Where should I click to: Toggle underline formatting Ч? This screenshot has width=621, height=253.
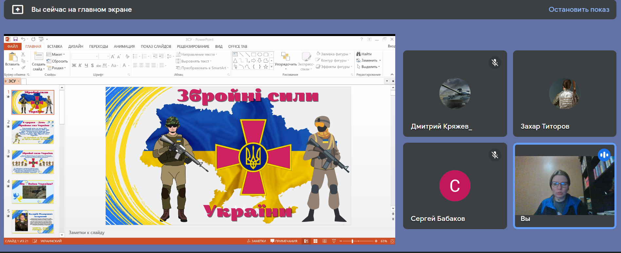[86, 65]
